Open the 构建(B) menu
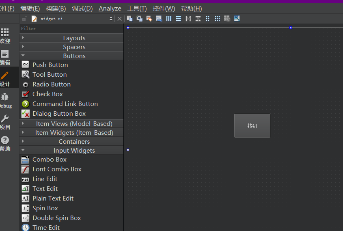Screen dimensions: 343x231 point(56,9)
